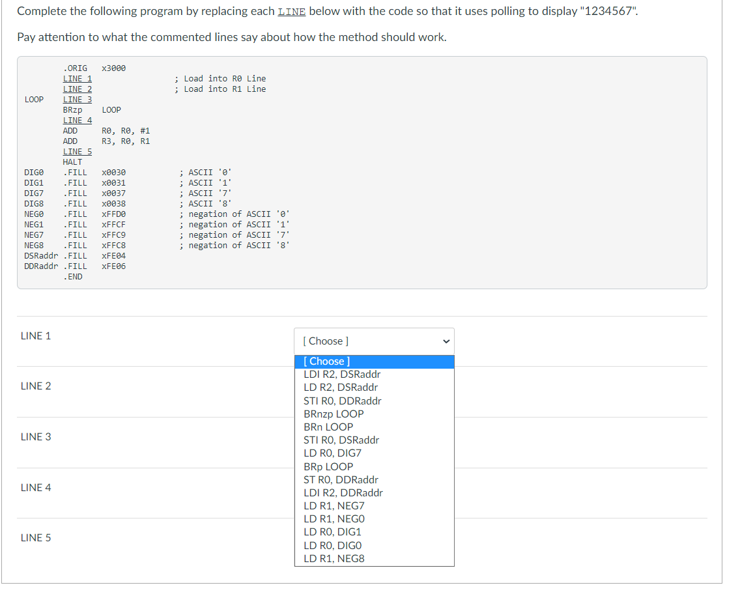The image size is (740, 596).
Task: Click the dropdown chevron on the Choose box
Action: [446, 341]
